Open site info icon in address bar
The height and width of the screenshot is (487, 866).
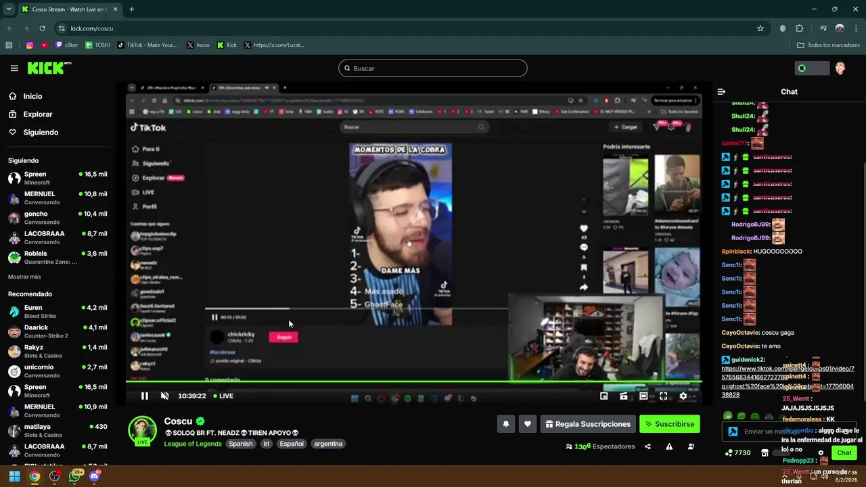point(62,28)
